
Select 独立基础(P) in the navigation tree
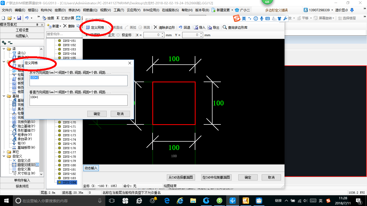(26, 126)
